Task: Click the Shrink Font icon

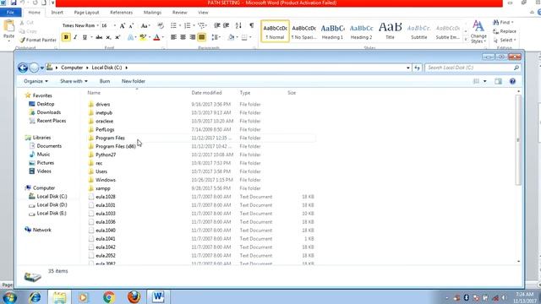Action: coord(131,26)
